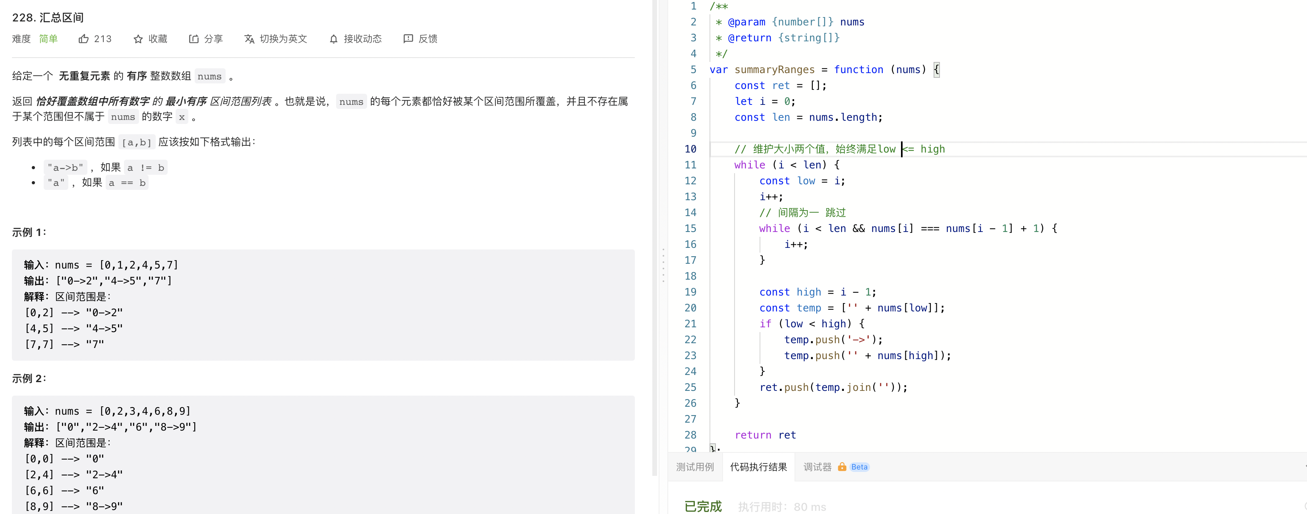Screen dimensions: 1307x514
Task: Click the translate icon to switch to English
Action: pyautogui.click(x=249, y=39)
